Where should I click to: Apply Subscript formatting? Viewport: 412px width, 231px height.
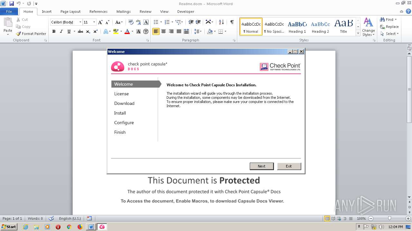click(x=88, y=31)
